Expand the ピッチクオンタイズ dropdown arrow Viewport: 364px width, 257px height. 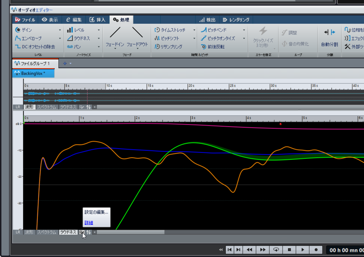244,38
